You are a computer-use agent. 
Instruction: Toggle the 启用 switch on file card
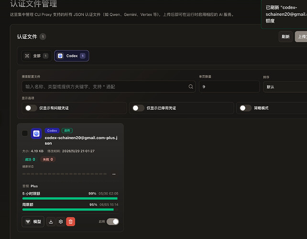point(113,222)
